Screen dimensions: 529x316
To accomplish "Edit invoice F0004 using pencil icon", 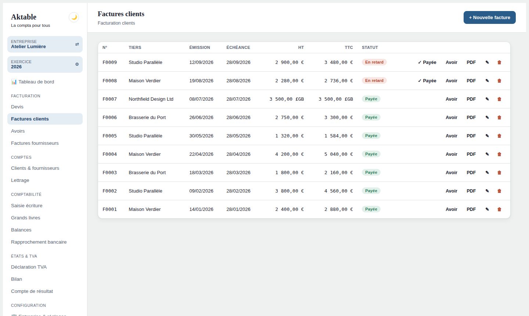I will pos(487,154).
